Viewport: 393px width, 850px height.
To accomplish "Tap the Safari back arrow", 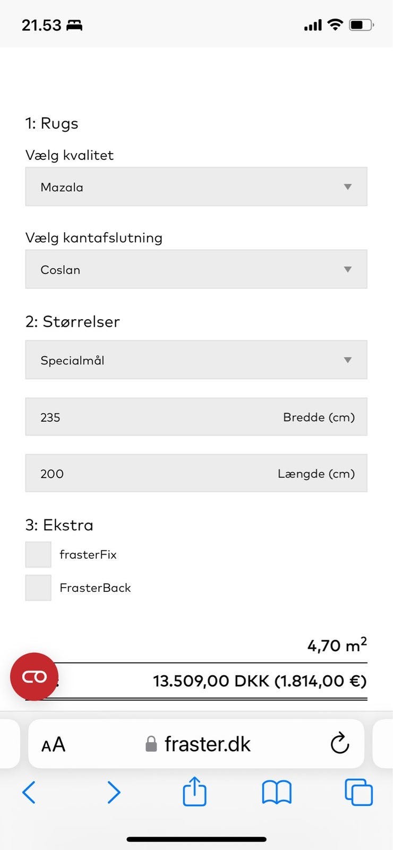I will 29,793.
